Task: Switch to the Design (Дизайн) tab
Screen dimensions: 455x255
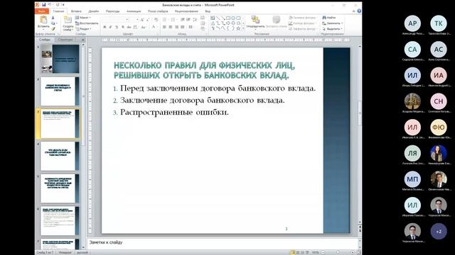Action: coord(93,11)
